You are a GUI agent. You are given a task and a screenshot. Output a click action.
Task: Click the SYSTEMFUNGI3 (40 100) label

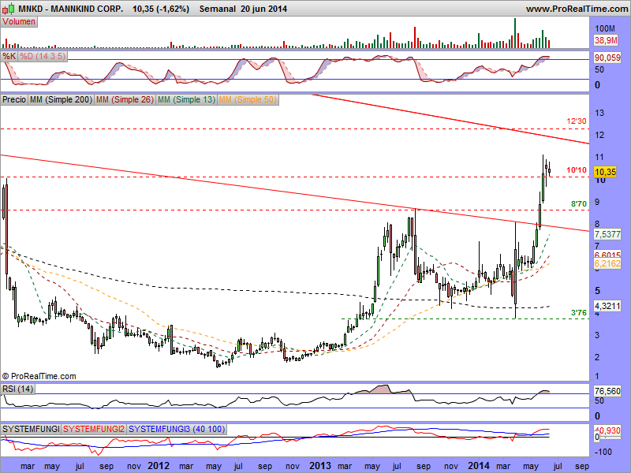tap(177, 429)
